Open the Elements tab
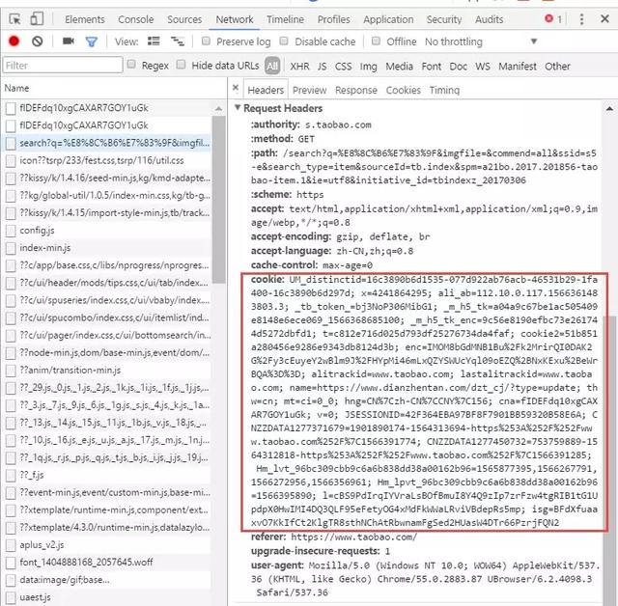The width and height of the screenshot is (618, 606). [85, 19]
